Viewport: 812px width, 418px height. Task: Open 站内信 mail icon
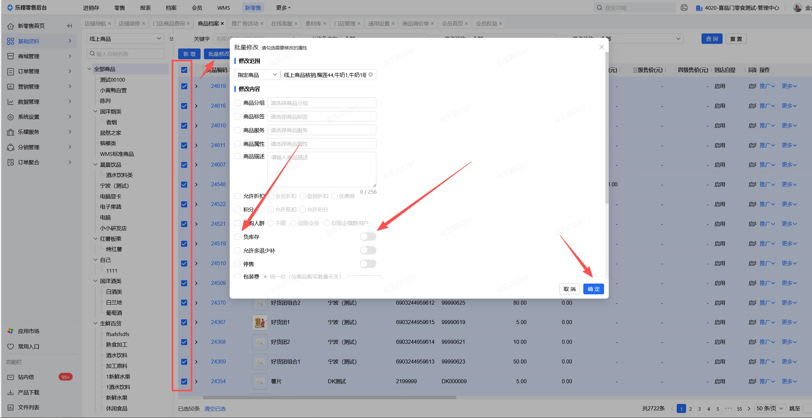tap(11, 377)
